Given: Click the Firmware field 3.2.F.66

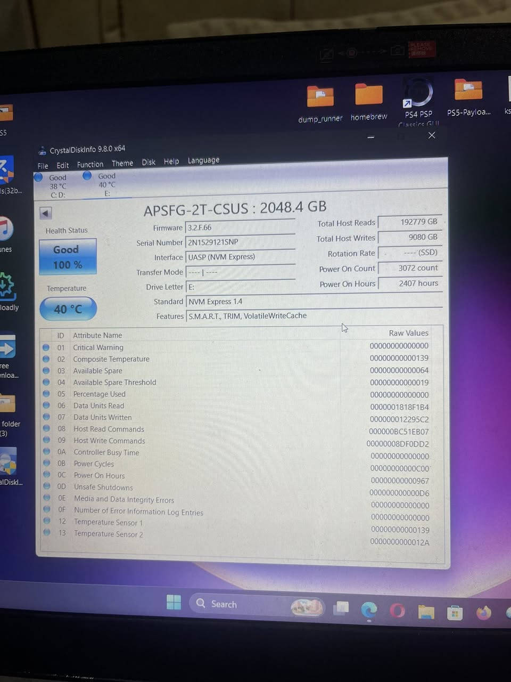Looking at the screenshot, I should [240, 228].
